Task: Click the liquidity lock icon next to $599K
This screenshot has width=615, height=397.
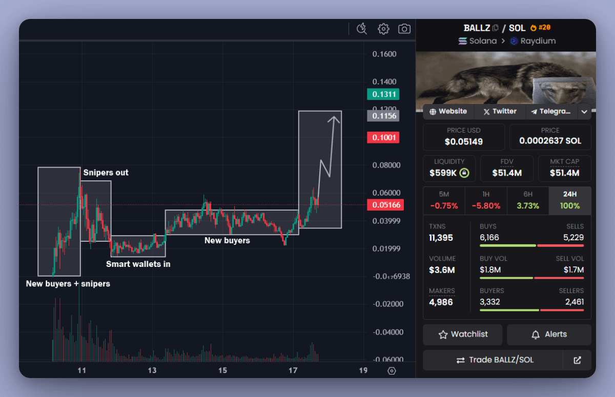Action: [463, 173]
